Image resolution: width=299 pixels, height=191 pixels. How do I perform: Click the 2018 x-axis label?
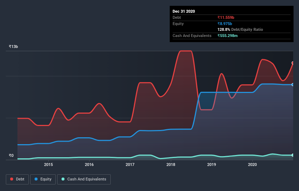[x=171, y=164]
